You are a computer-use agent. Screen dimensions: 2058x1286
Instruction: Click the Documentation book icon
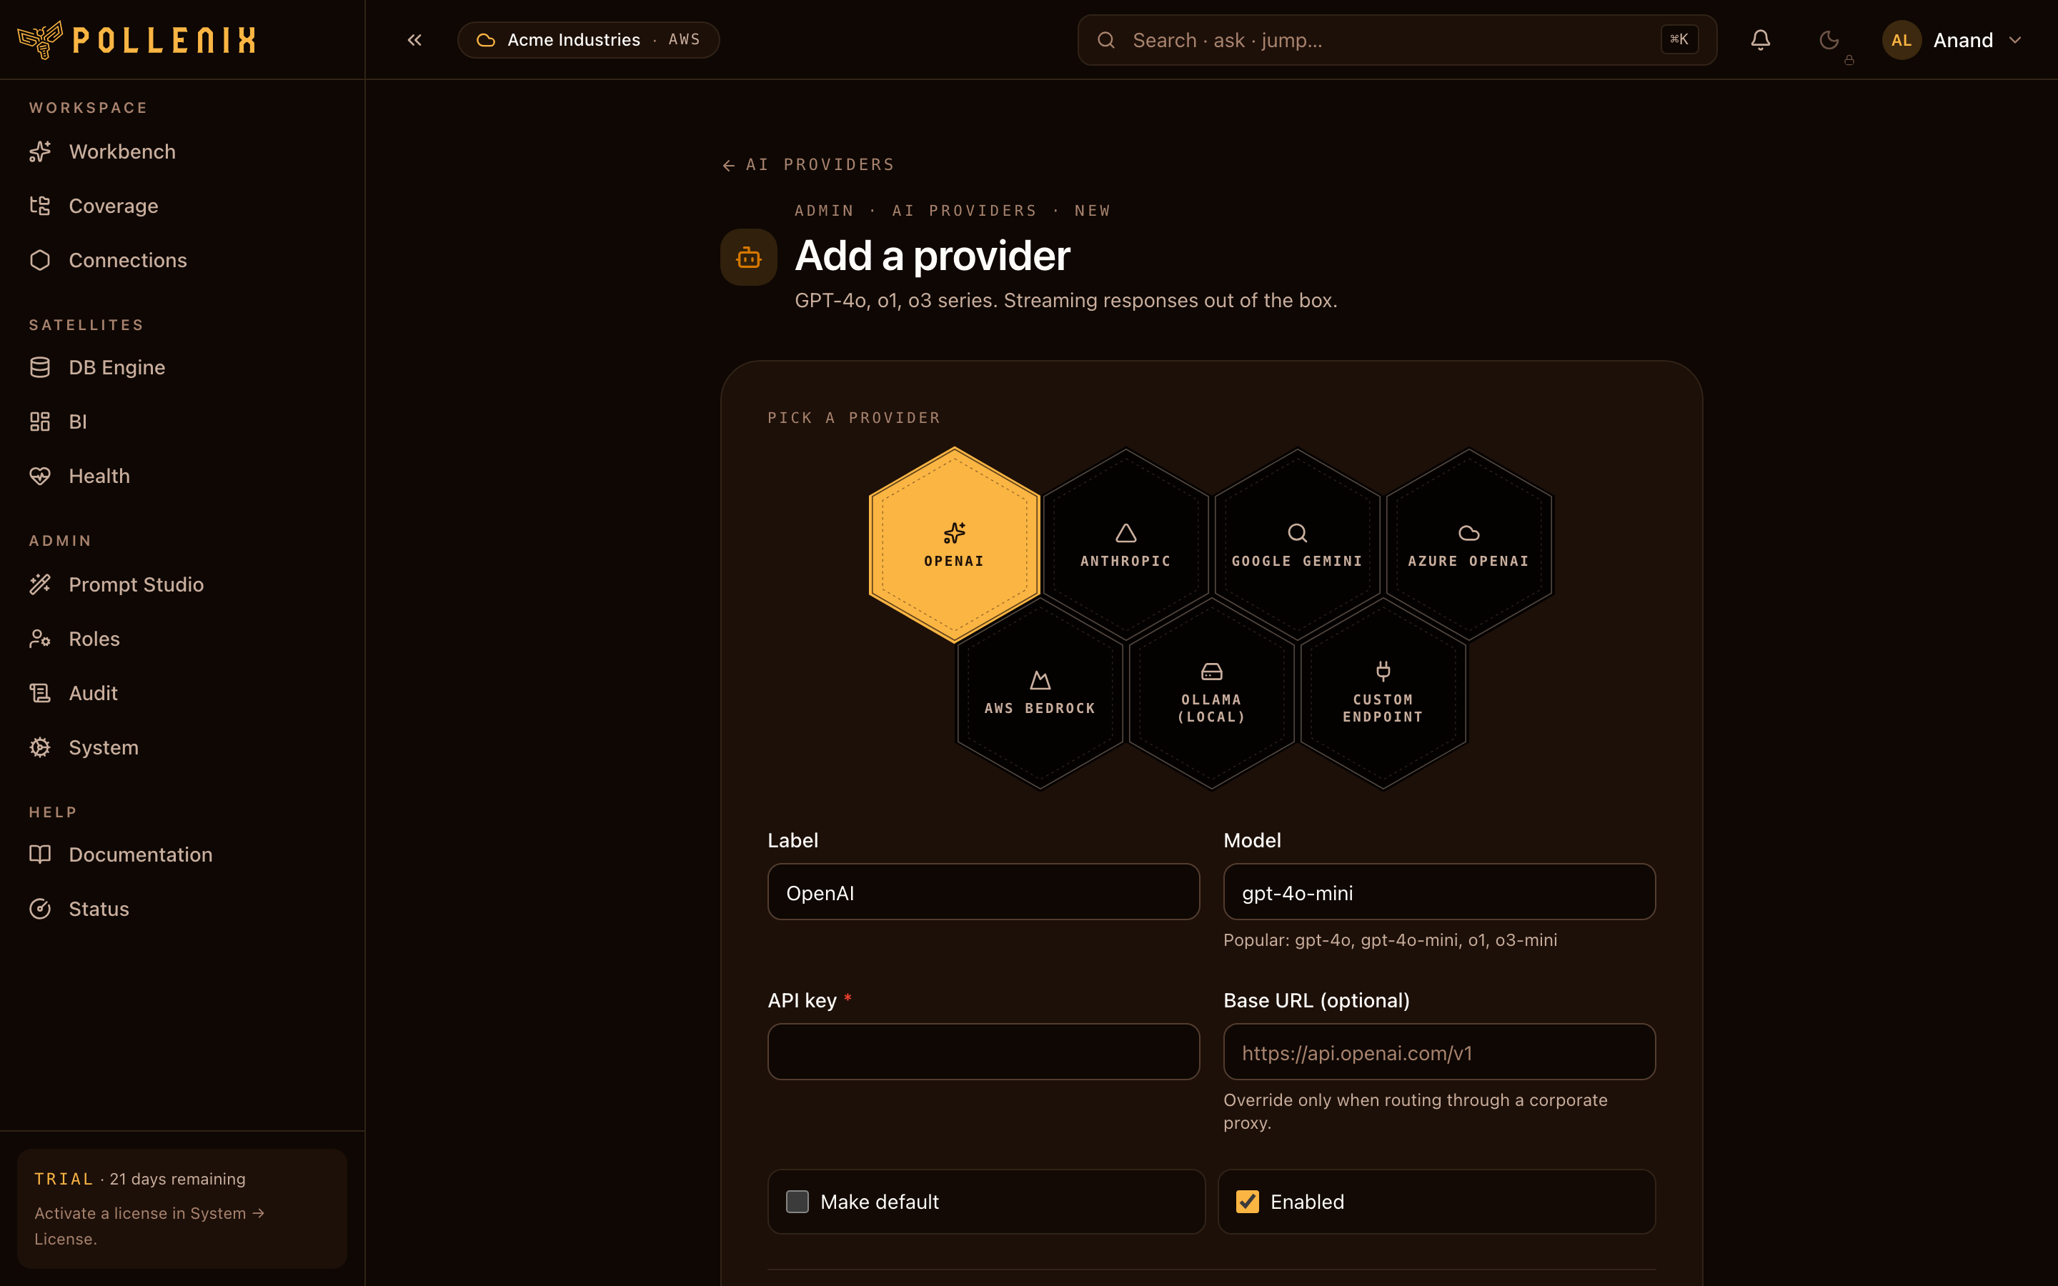tap(40, 854)
